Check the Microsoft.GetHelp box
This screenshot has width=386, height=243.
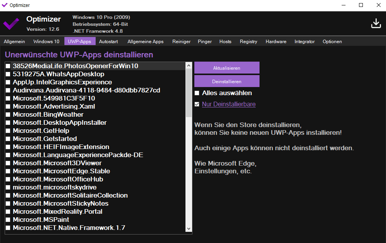point(8,131)
